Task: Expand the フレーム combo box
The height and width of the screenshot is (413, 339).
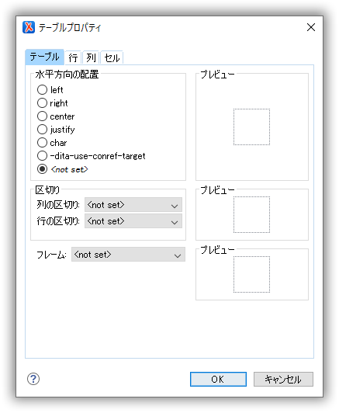Action: click(128, 255)
